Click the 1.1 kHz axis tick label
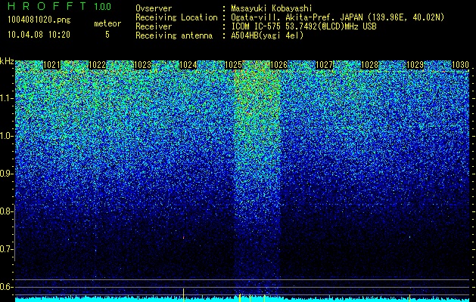The width and height of the screenshot is (476, 302). click(x=7, y=98)
